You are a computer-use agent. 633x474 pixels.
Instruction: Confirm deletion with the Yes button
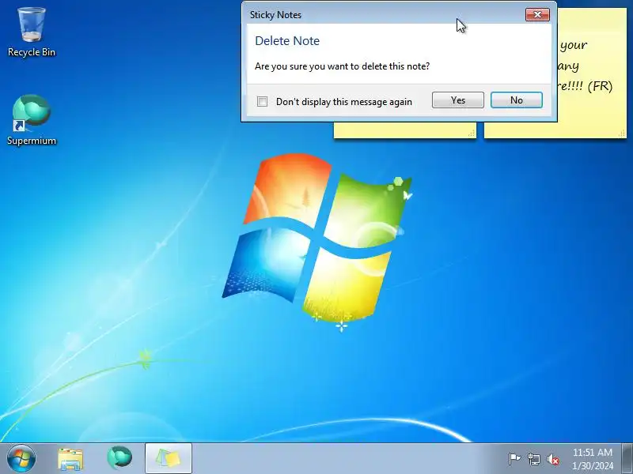(x=458, y=100)
